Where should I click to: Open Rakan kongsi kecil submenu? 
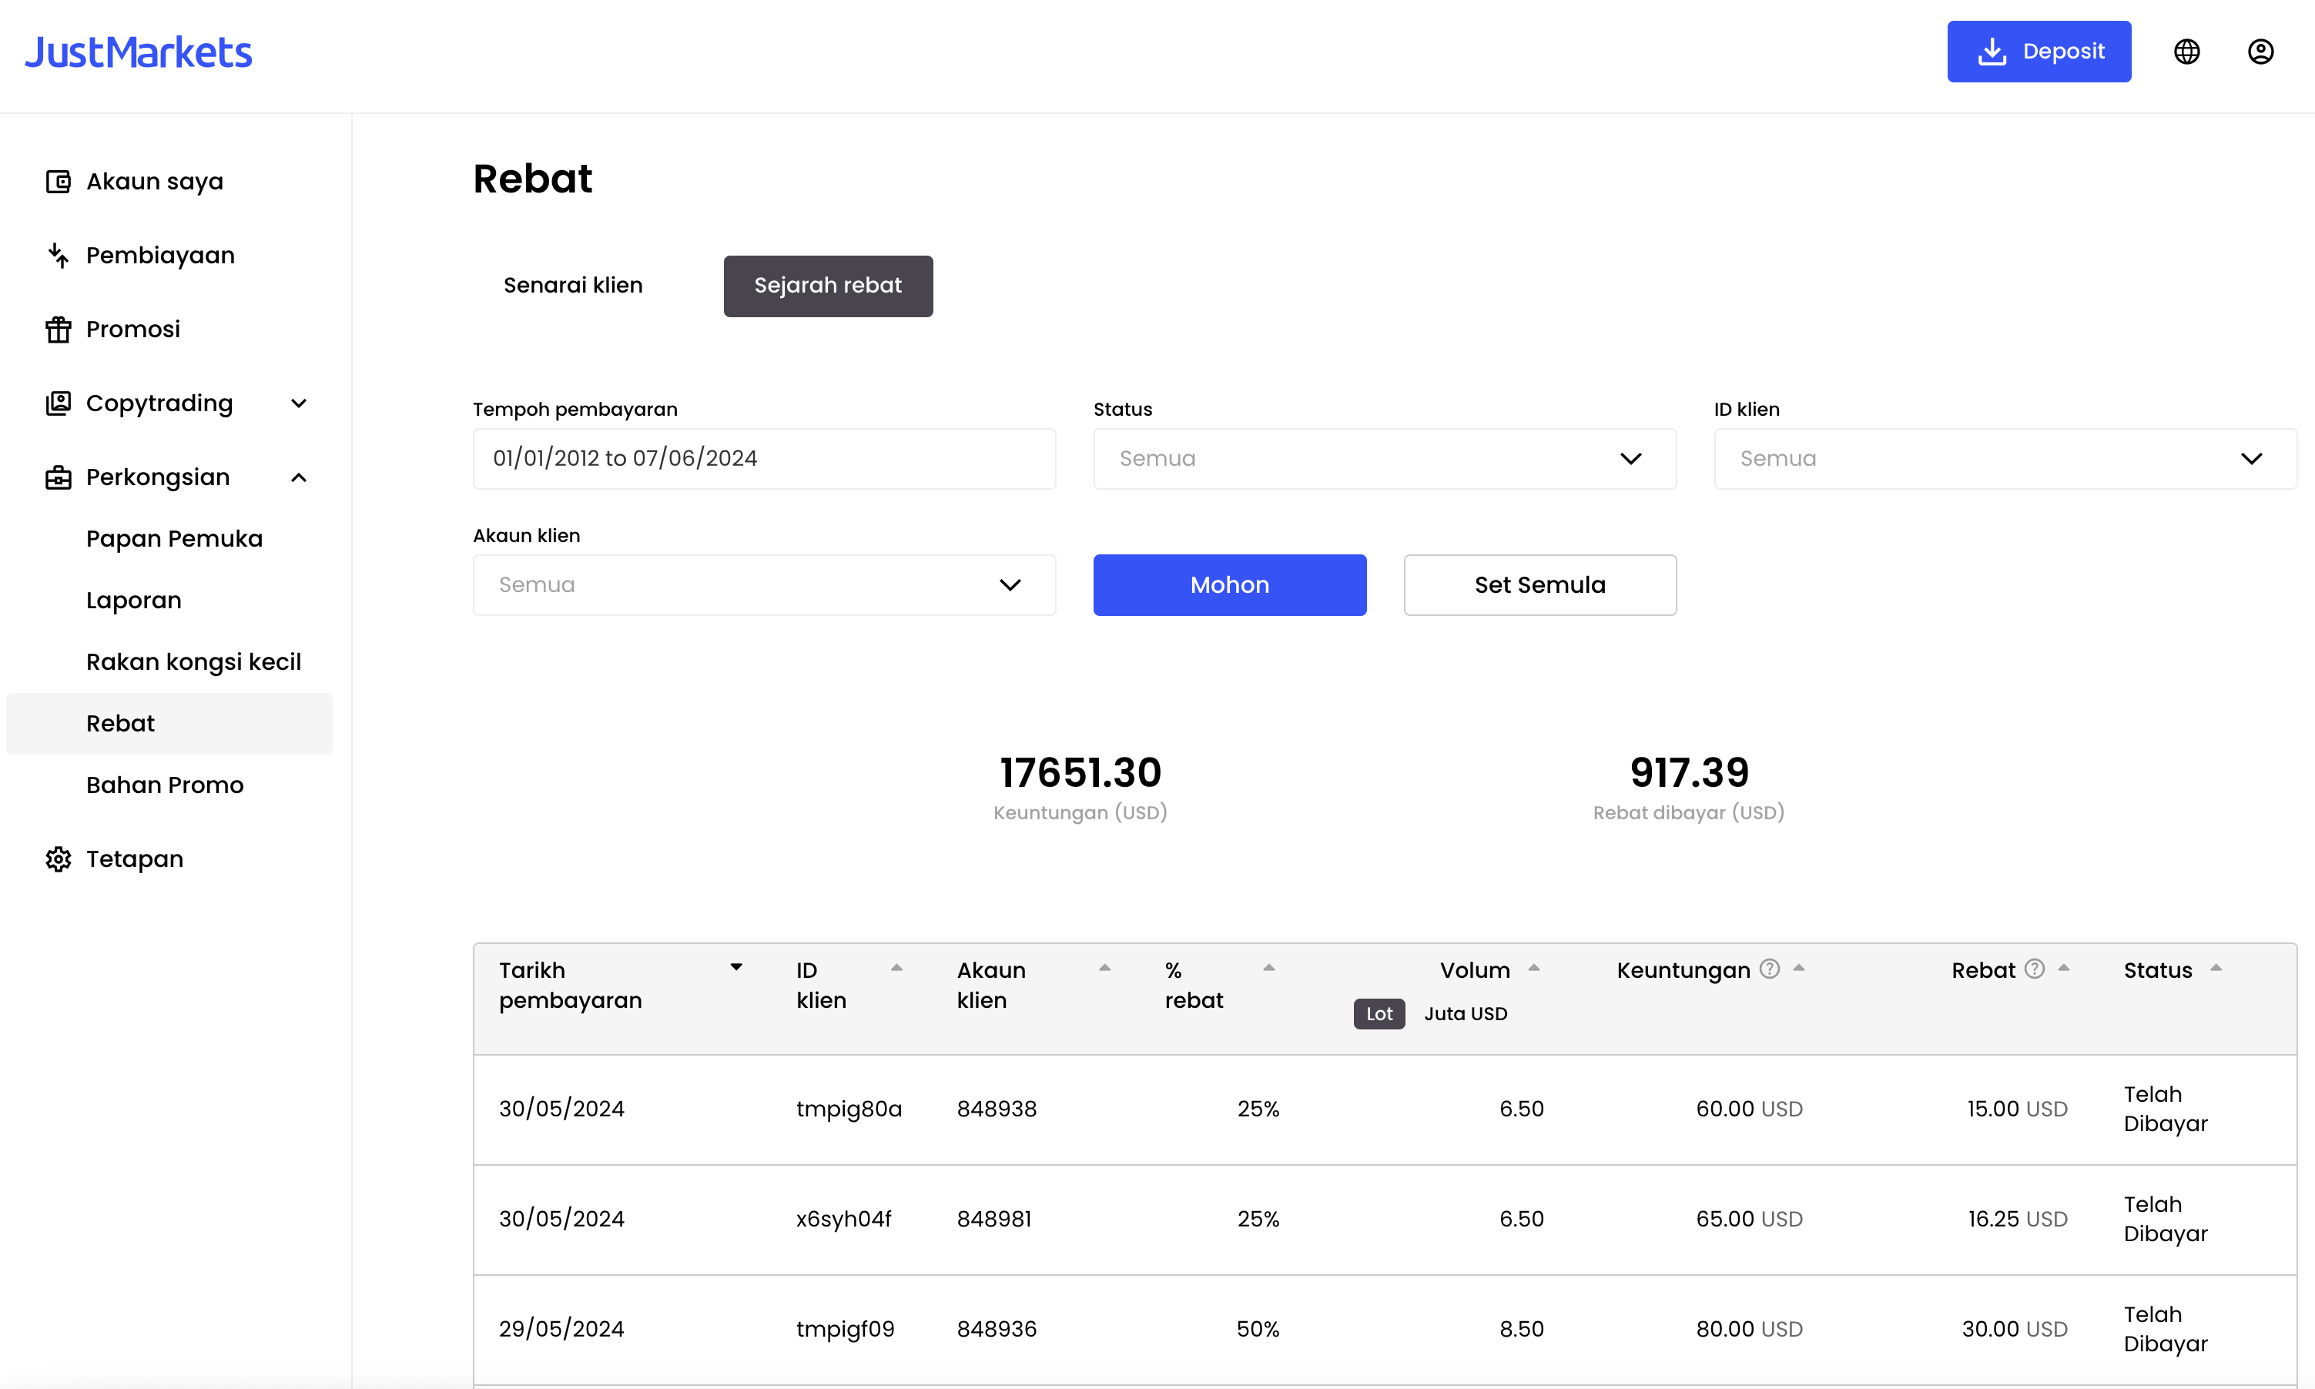tap(194, 663)
